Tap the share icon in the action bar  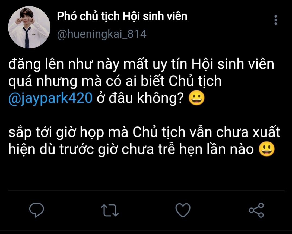[x=256, y=210]
